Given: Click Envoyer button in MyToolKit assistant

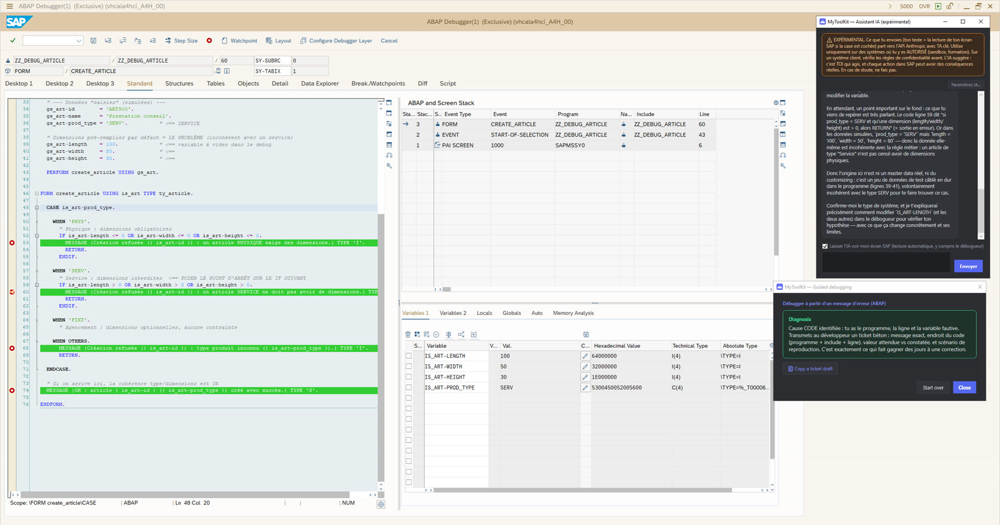Looking at the screenshot, I should click(x=968, y=266).
